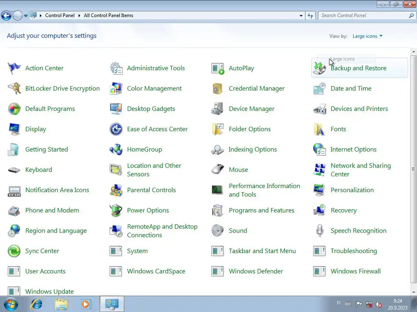Screen dimensions: 417x312
Task: Open the Credential Manager safe icon
Action: (217, 89)
